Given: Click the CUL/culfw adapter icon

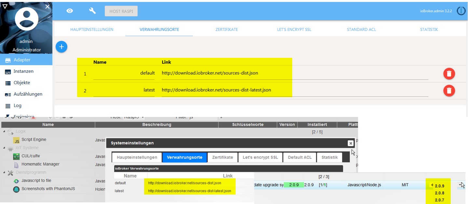Looking at the screenshot, I should (16, 157).
